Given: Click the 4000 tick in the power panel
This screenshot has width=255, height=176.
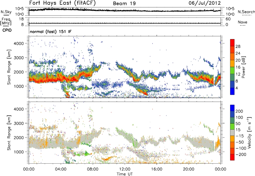Looking at the screenshot, I should coord(18,44).
